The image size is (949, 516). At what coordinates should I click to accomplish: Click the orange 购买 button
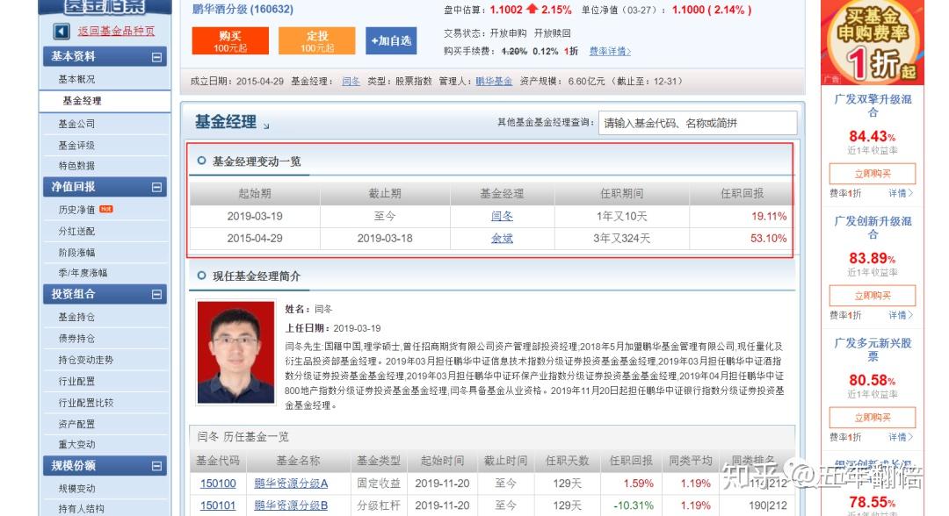point(230,40)
